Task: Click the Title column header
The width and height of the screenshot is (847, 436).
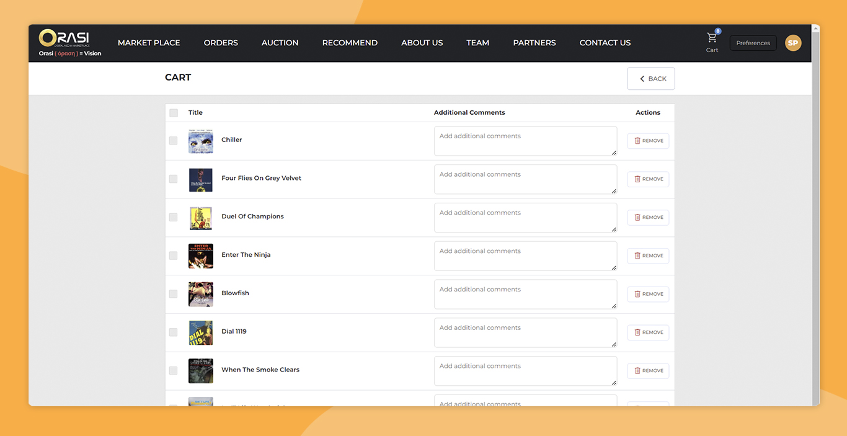Action: click(x=196, y=113)
